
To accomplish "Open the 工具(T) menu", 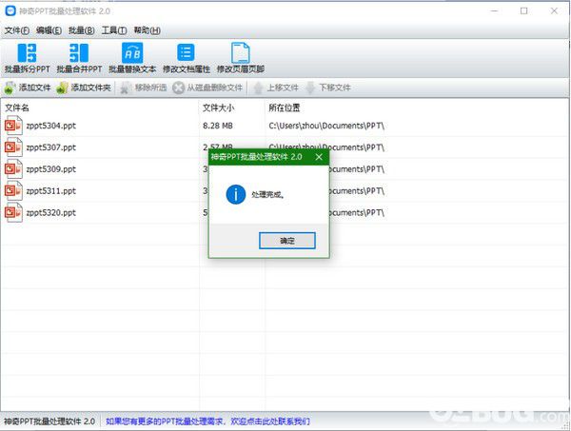I will (113, 30).
